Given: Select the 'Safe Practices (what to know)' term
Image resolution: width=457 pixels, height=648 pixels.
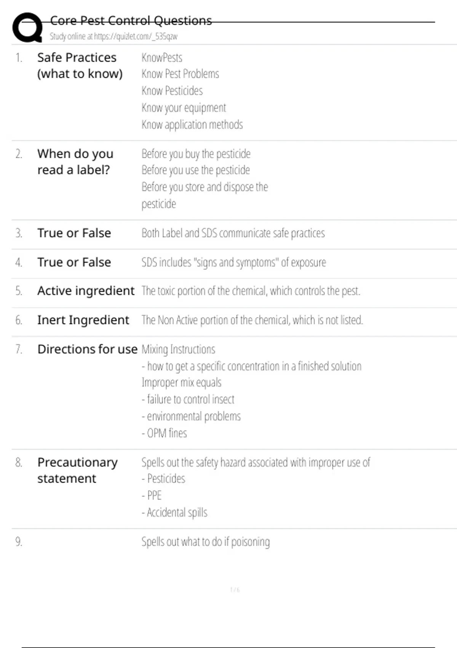Looking at the screenshot, I should pos(80,66).
